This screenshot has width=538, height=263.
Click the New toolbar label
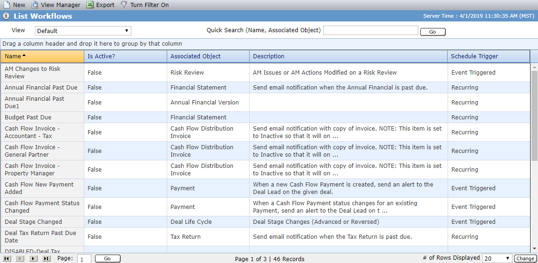pos(19,5)
